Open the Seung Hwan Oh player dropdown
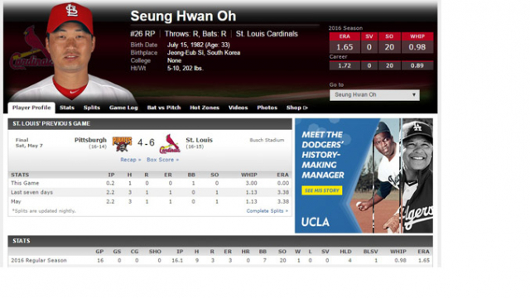 point(374,95)
